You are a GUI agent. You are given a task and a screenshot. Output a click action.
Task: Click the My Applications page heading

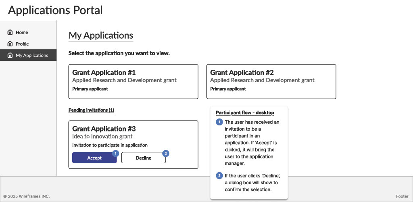click(101, 35)
